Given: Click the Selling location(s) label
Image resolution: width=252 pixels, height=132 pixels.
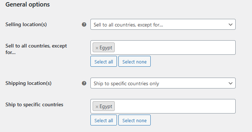Looking at the screenshot, I should tap(26, 24).
